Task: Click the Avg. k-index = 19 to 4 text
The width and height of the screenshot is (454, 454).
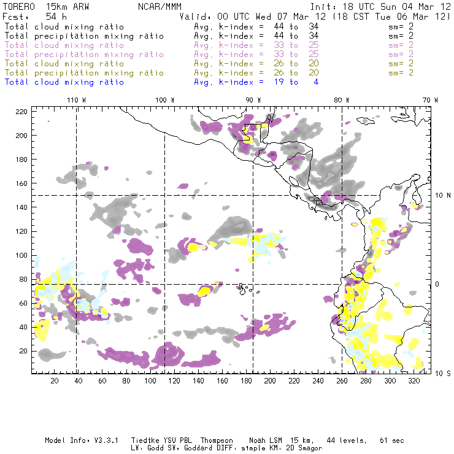Action: (x=256, y=82)
